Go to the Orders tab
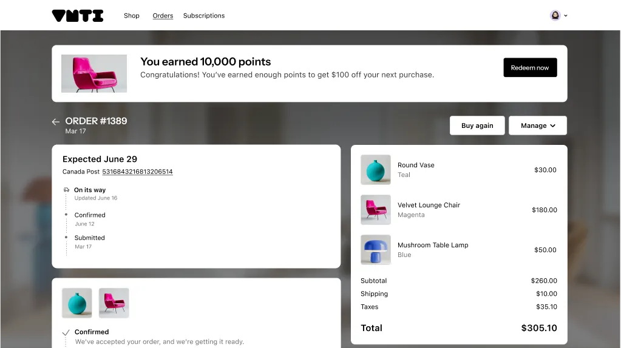 click(163, 16)
